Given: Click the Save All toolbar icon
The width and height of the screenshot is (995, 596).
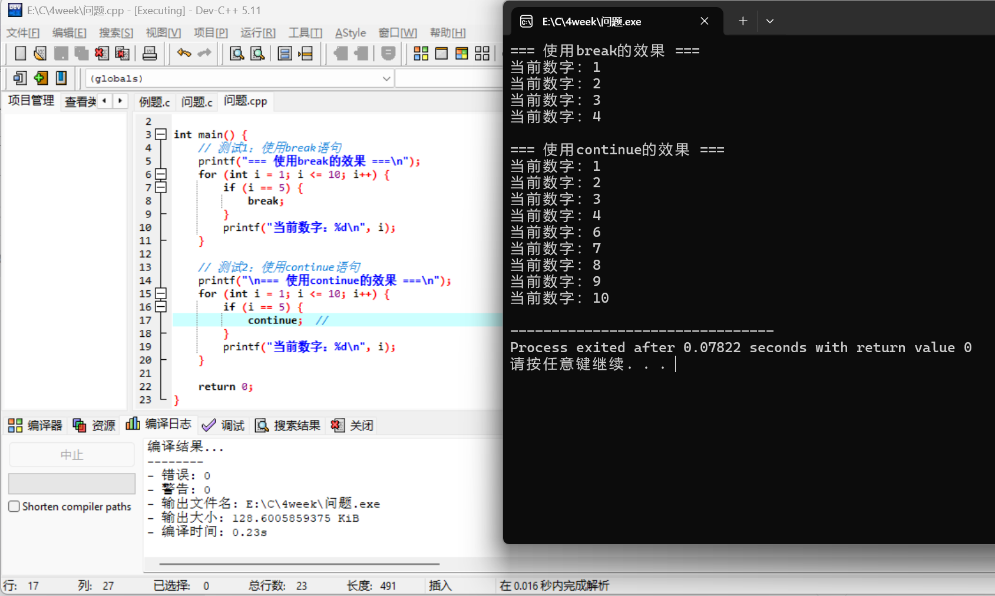Looking at the screenshot, I should 81,54.
